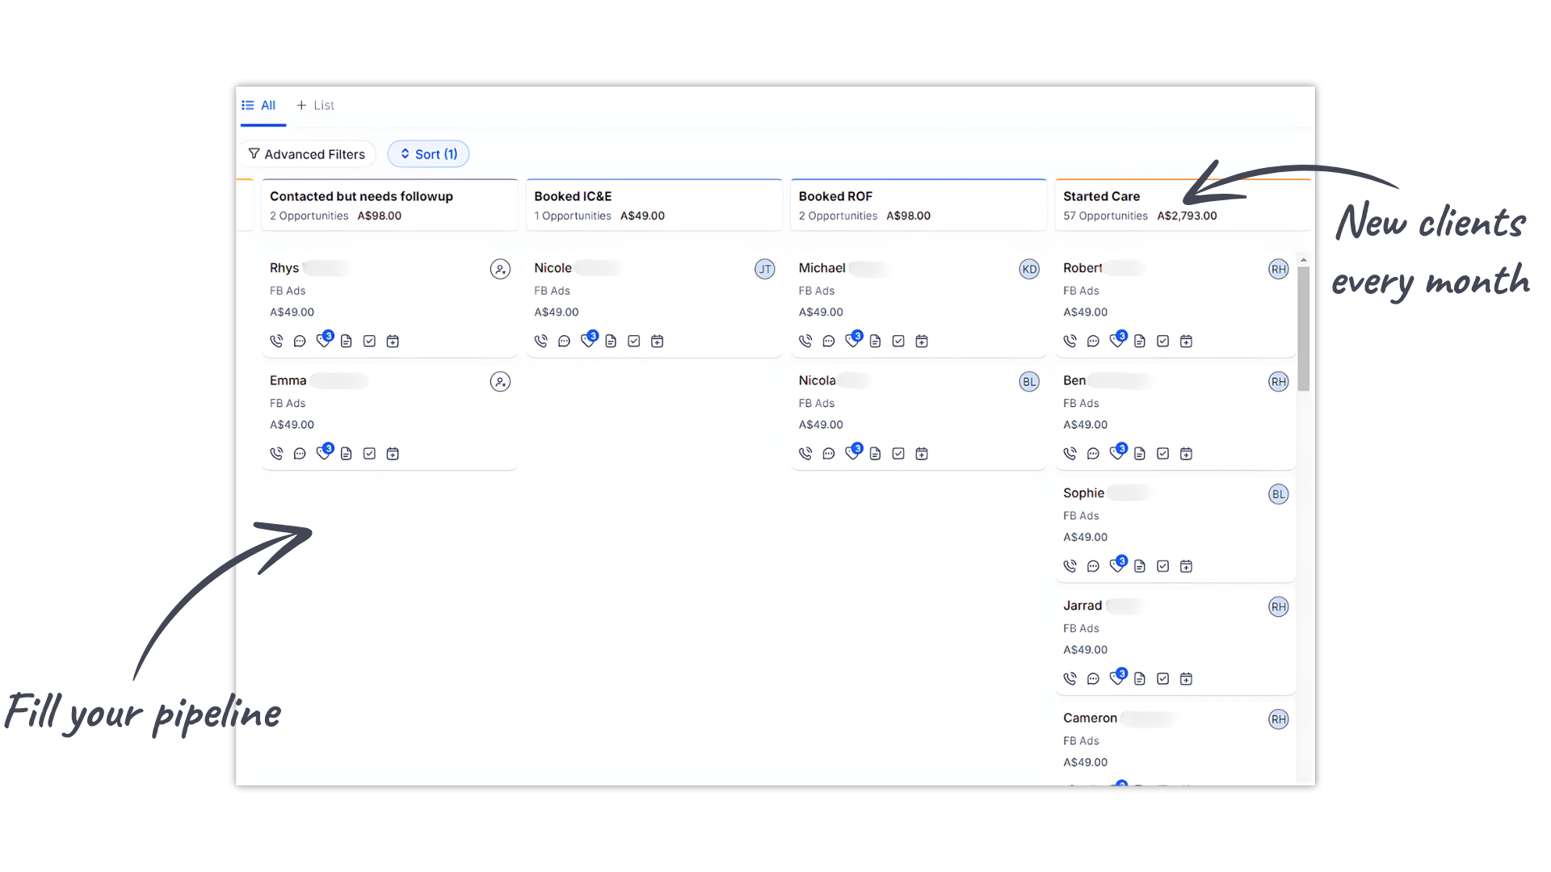Click the task checkbox icon on Ben's card
The image size is (1551, 872).
[x=1162, y=454]
